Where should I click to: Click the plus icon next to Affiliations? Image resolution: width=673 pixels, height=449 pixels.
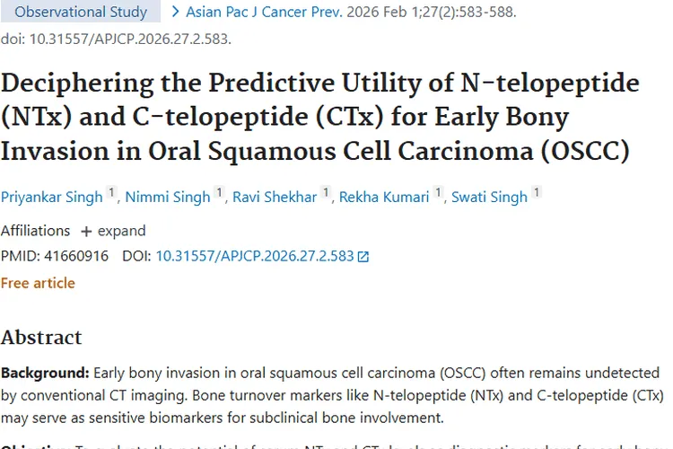tap(86, 231)
